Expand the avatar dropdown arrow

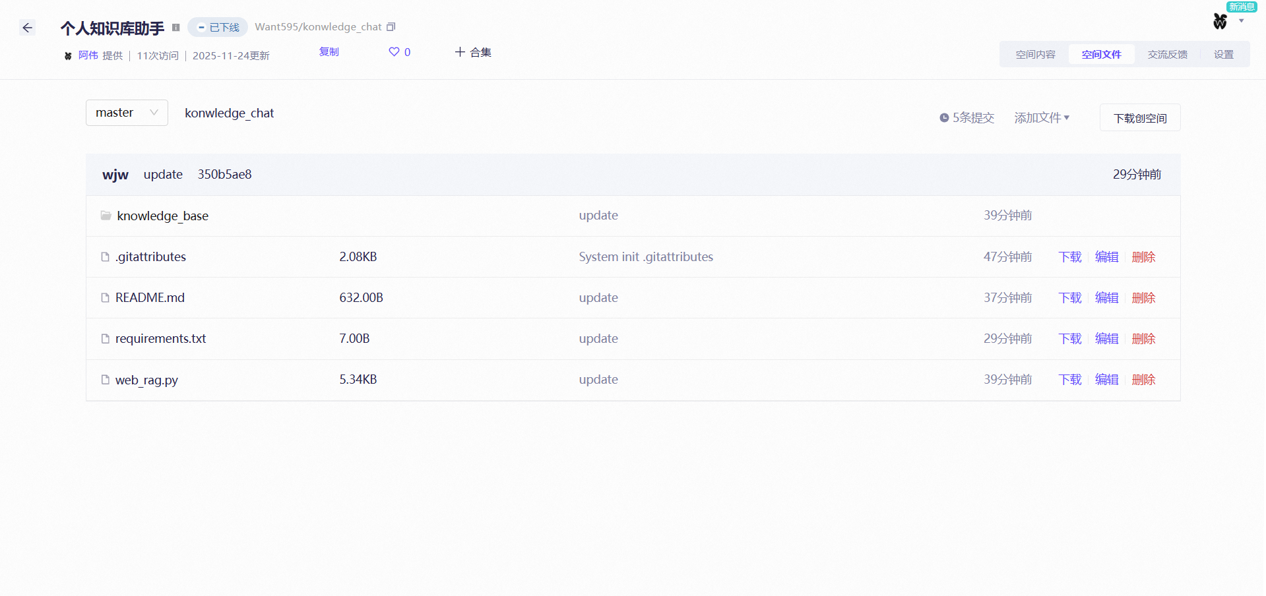(1241, 21)
